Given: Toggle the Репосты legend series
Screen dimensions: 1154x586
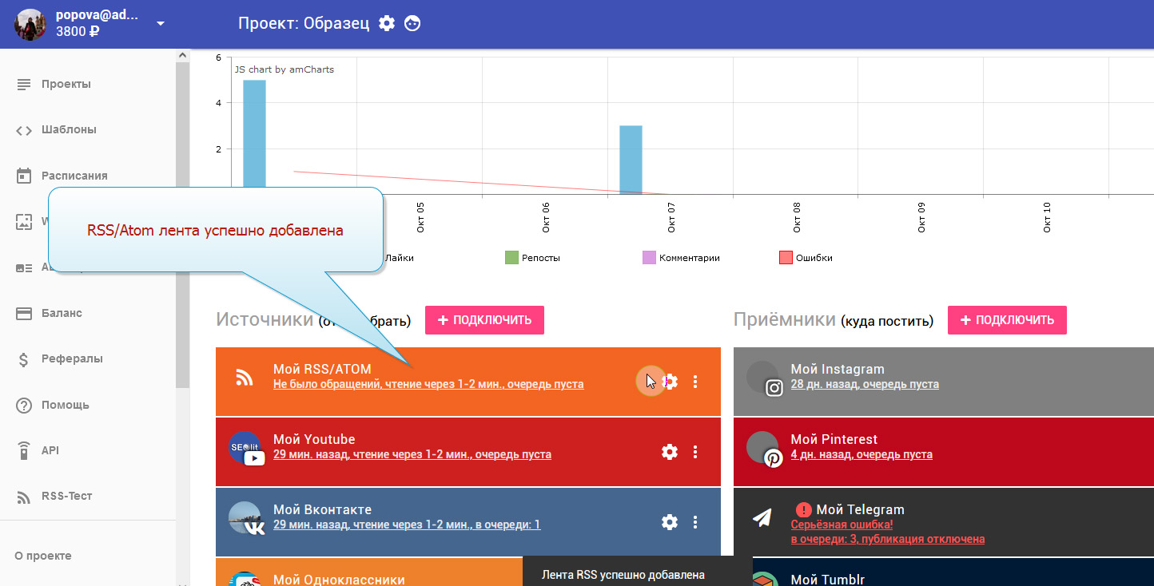Looking at the screenshot, I should pos(512,258).
